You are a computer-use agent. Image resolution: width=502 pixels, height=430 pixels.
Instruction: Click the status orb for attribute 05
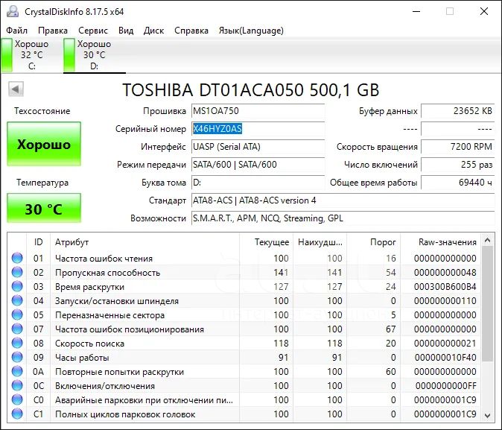tap(17, 314)
